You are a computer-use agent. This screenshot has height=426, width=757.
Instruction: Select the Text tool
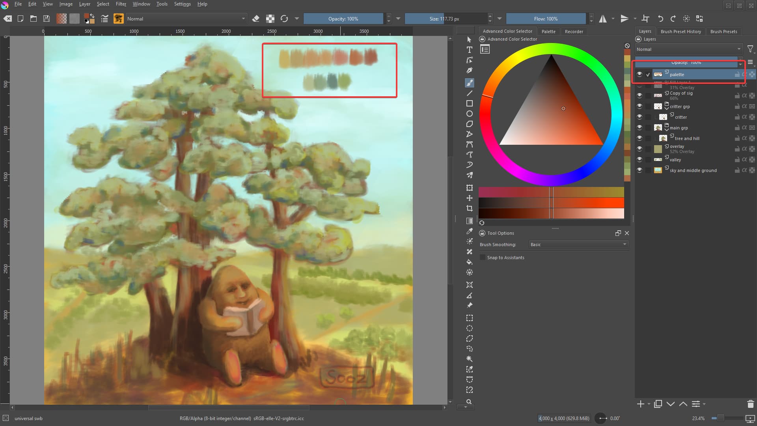click(x=469, y=50)
